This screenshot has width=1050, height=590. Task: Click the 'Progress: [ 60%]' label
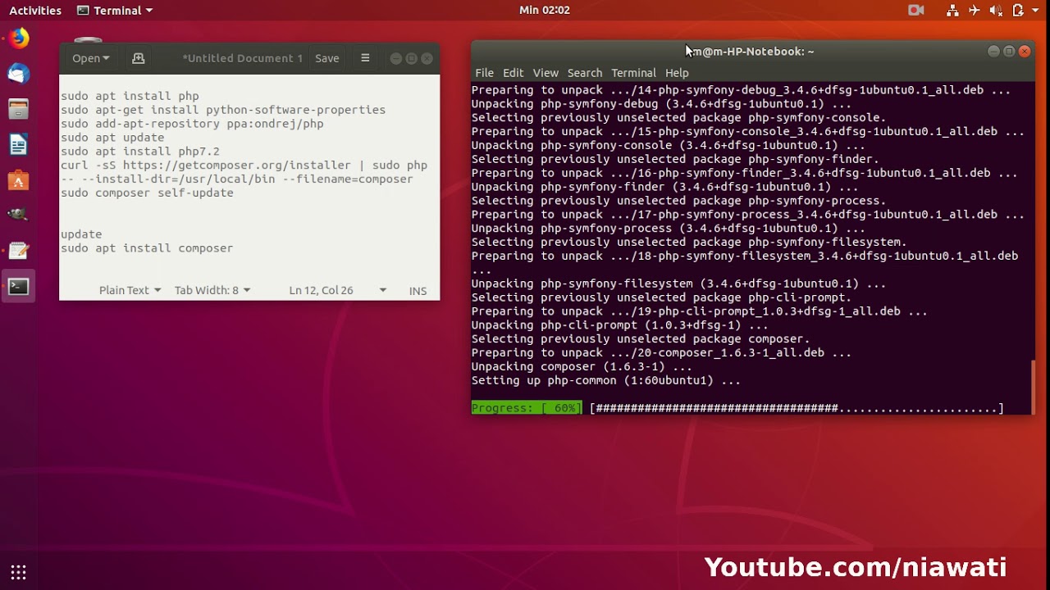click(527, 408)
